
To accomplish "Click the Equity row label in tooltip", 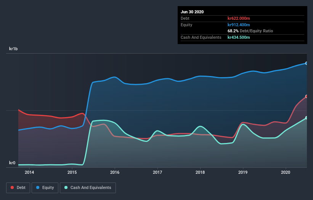I will 186,25.
